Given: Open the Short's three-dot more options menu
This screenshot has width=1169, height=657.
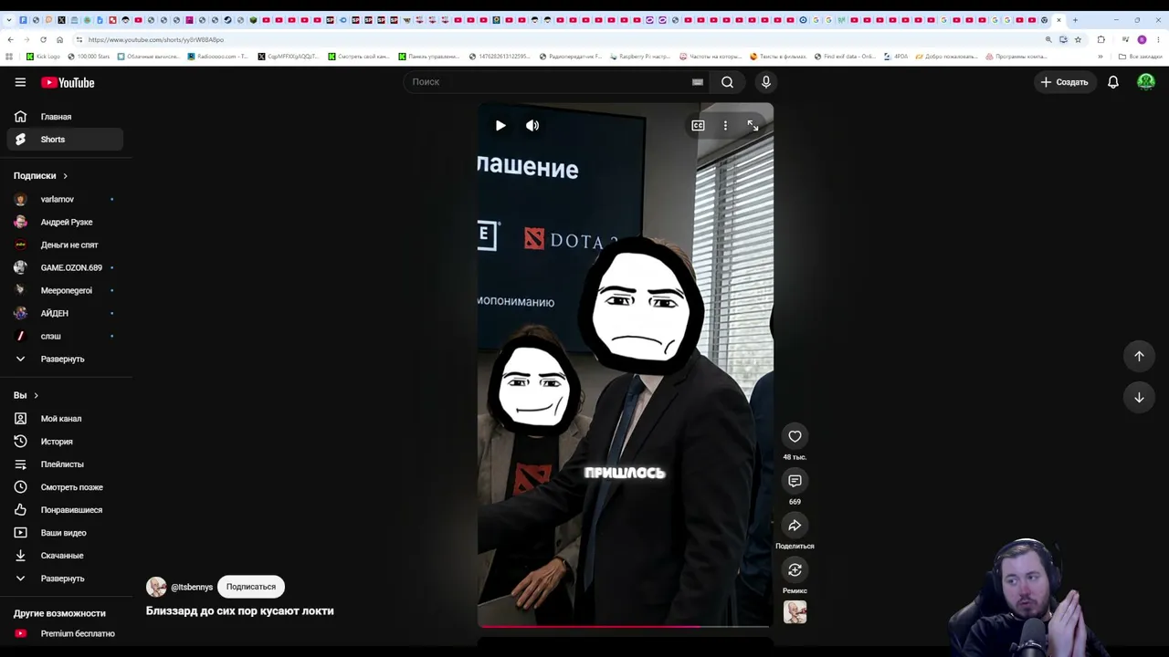Looking at the screenshot, I should pyautogui.click(x=725, y=125).
